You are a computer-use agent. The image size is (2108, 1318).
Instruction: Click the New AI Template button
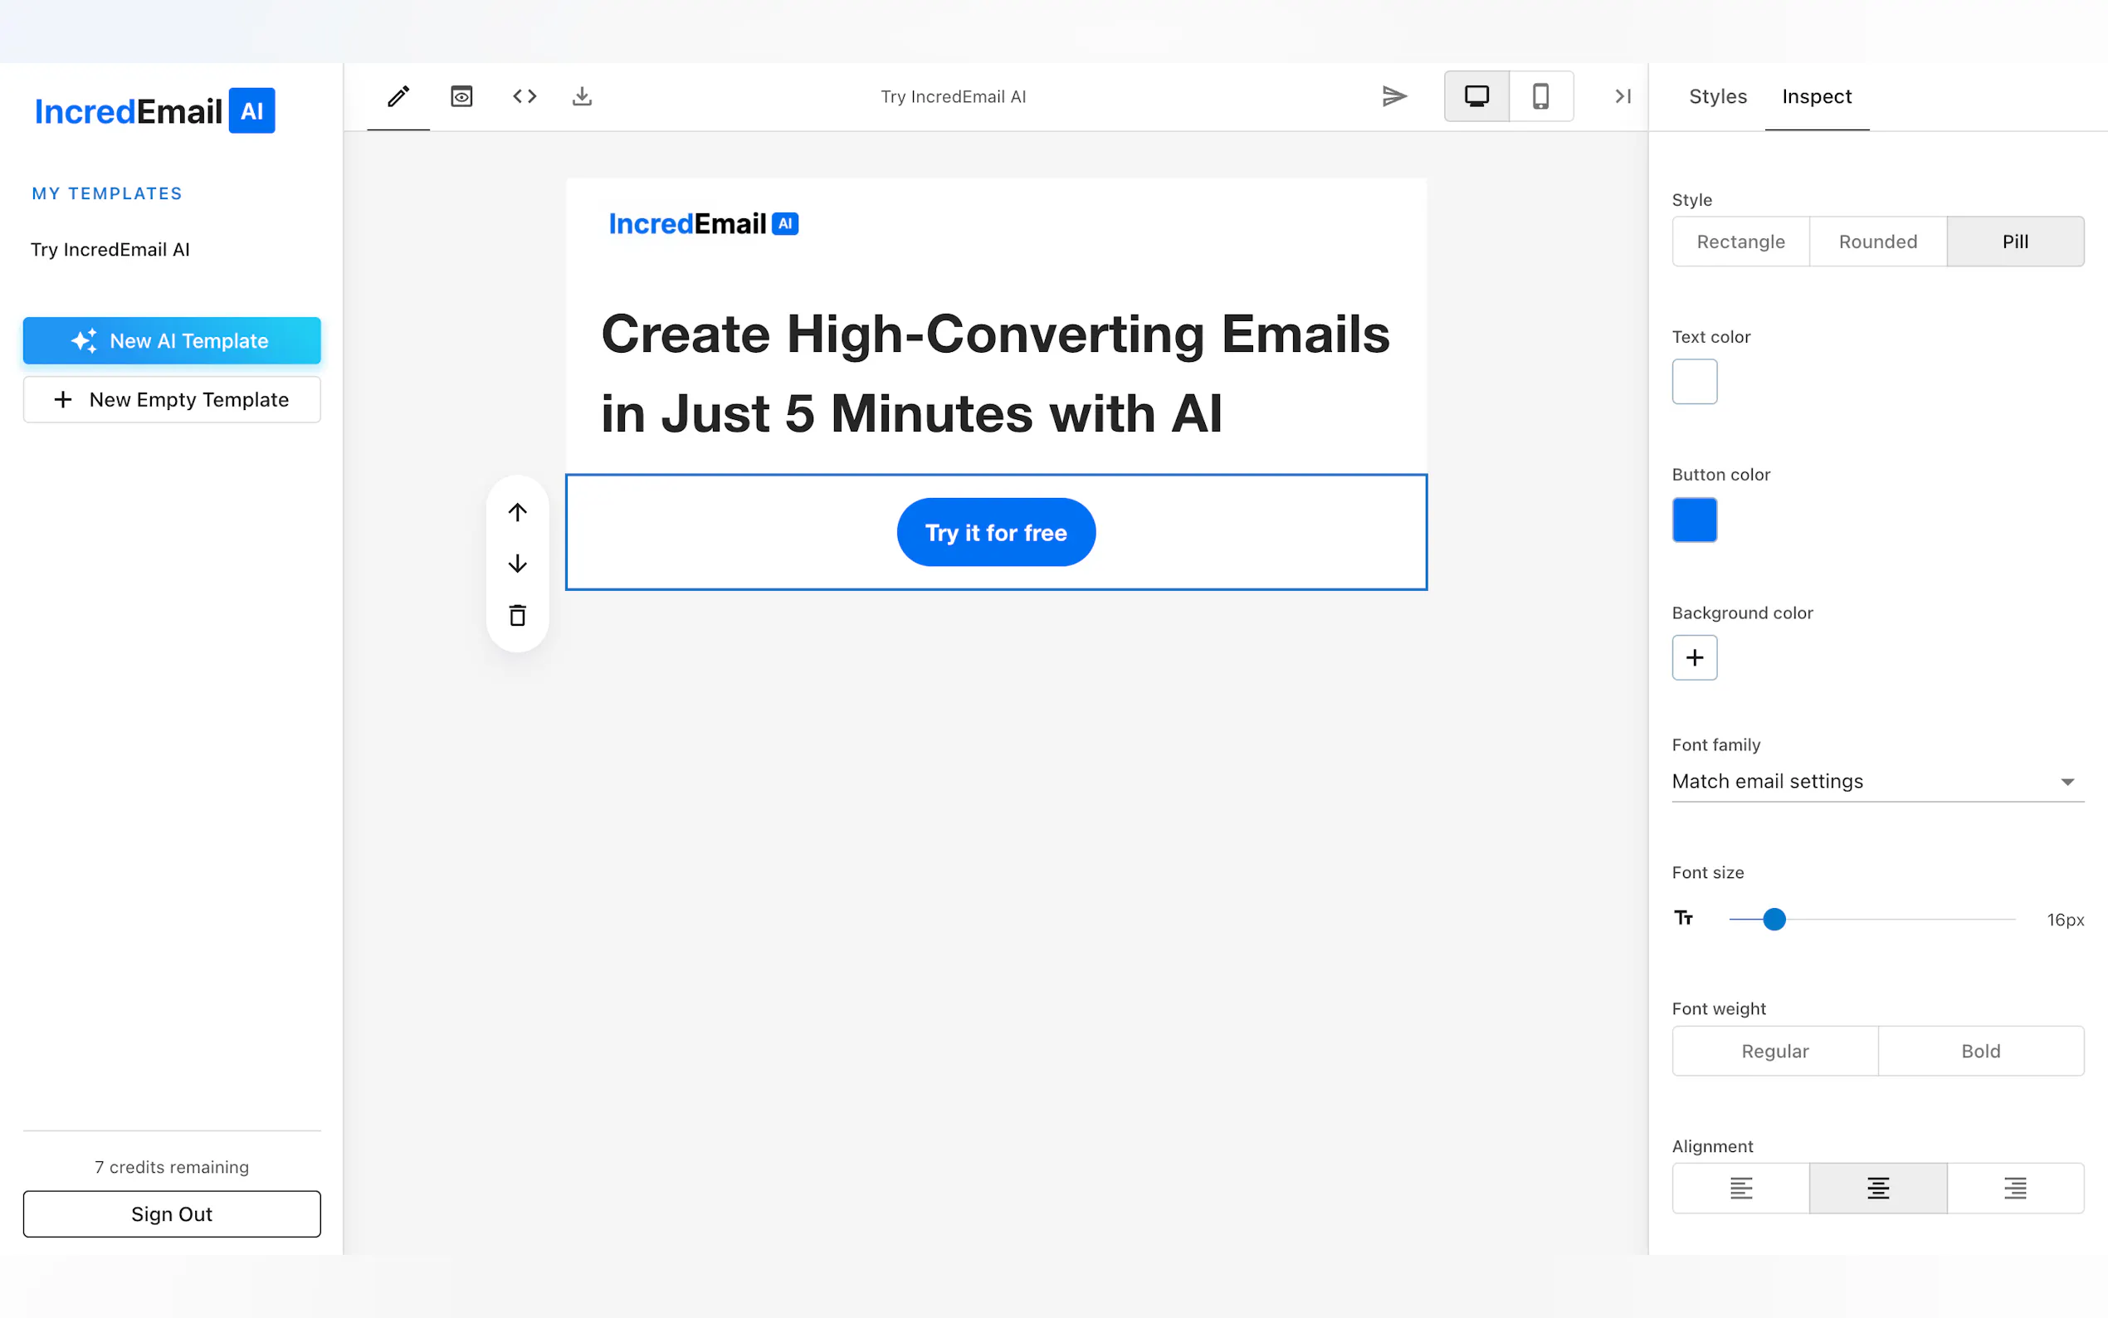(172, 341)
